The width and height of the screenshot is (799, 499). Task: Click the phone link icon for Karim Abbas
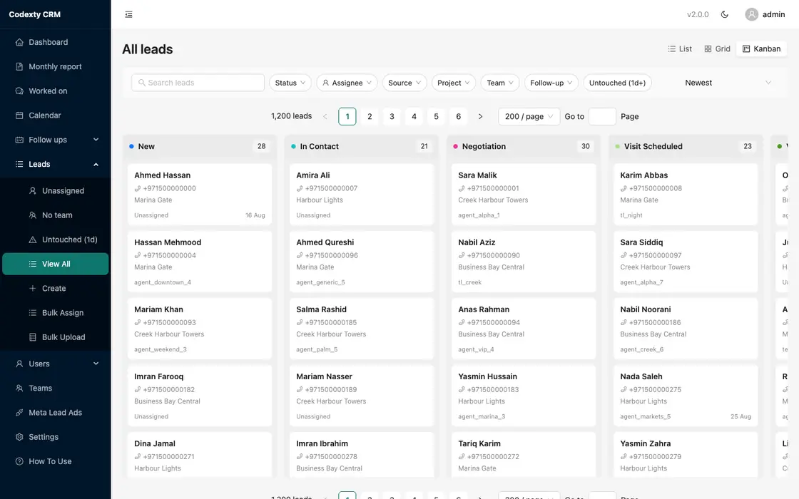(624, 188)
